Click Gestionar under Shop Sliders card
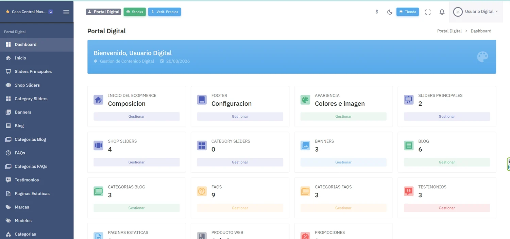510x239 pixels. click(x=137, y=162)
